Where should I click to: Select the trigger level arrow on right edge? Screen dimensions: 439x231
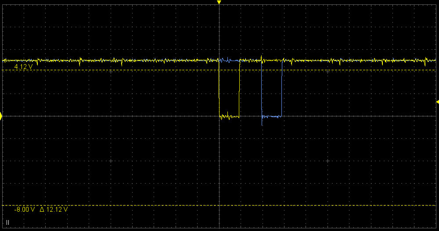point(437,102)
